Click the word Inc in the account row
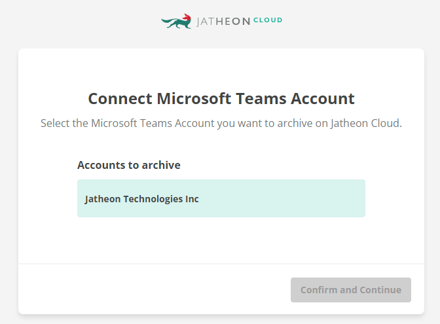The image size is (440, 324). point(192,199)
